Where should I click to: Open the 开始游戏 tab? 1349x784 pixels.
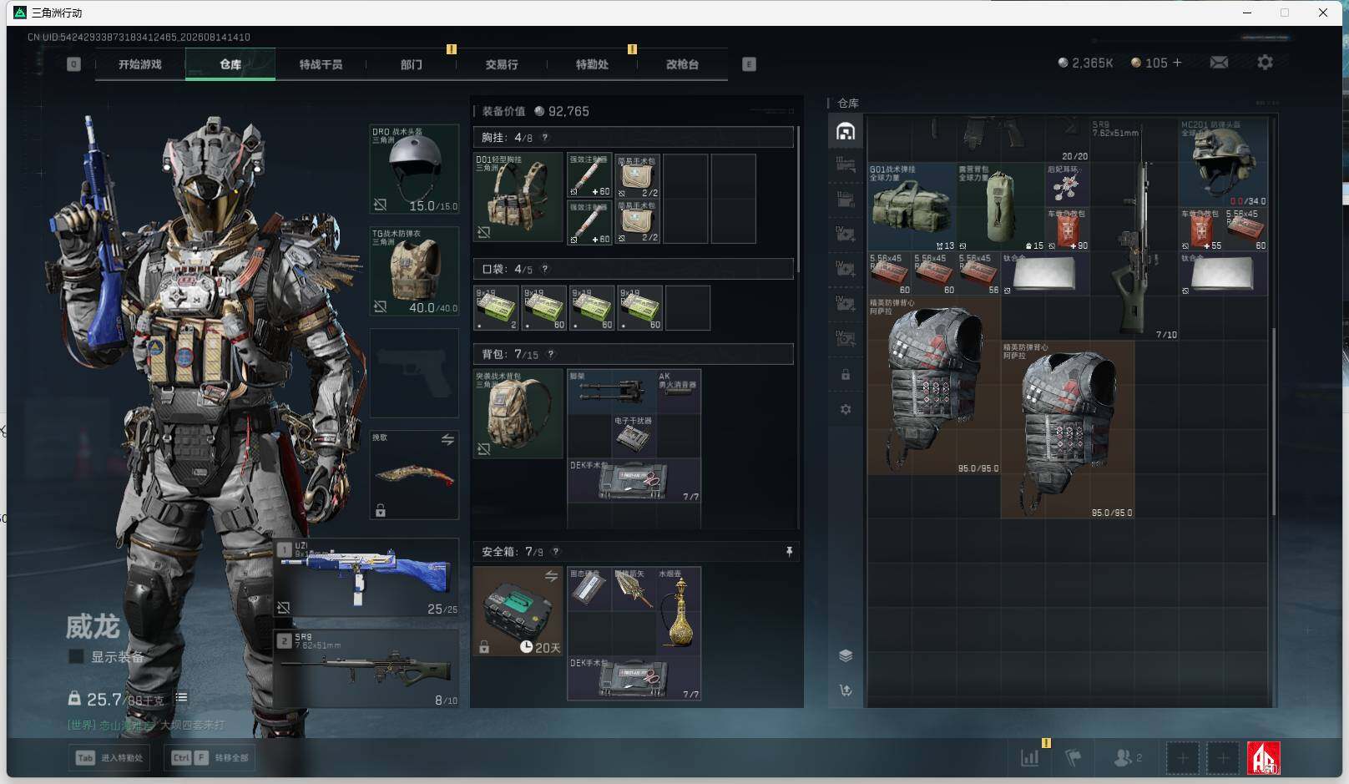pyautogui.click(x=139, y=64)
